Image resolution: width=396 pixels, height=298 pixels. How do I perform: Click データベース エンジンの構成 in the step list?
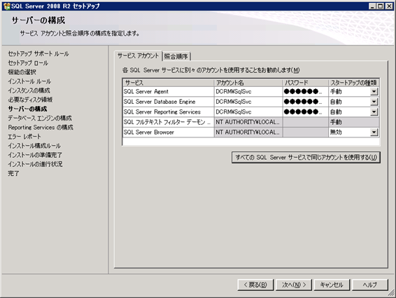click(40, 118)
